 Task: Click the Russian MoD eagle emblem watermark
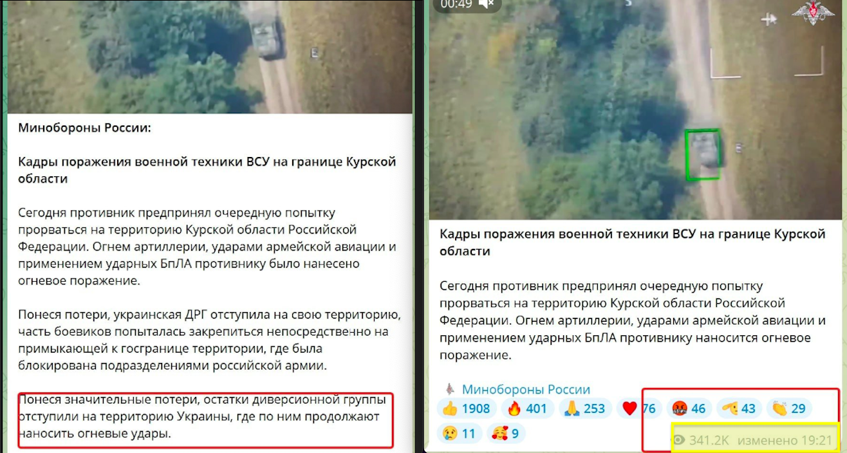tap(813, 13)
